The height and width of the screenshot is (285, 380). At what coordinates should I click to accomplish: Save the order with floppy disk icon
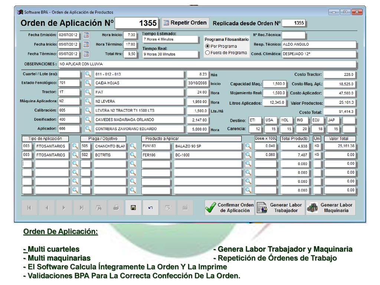pos(133,208)
